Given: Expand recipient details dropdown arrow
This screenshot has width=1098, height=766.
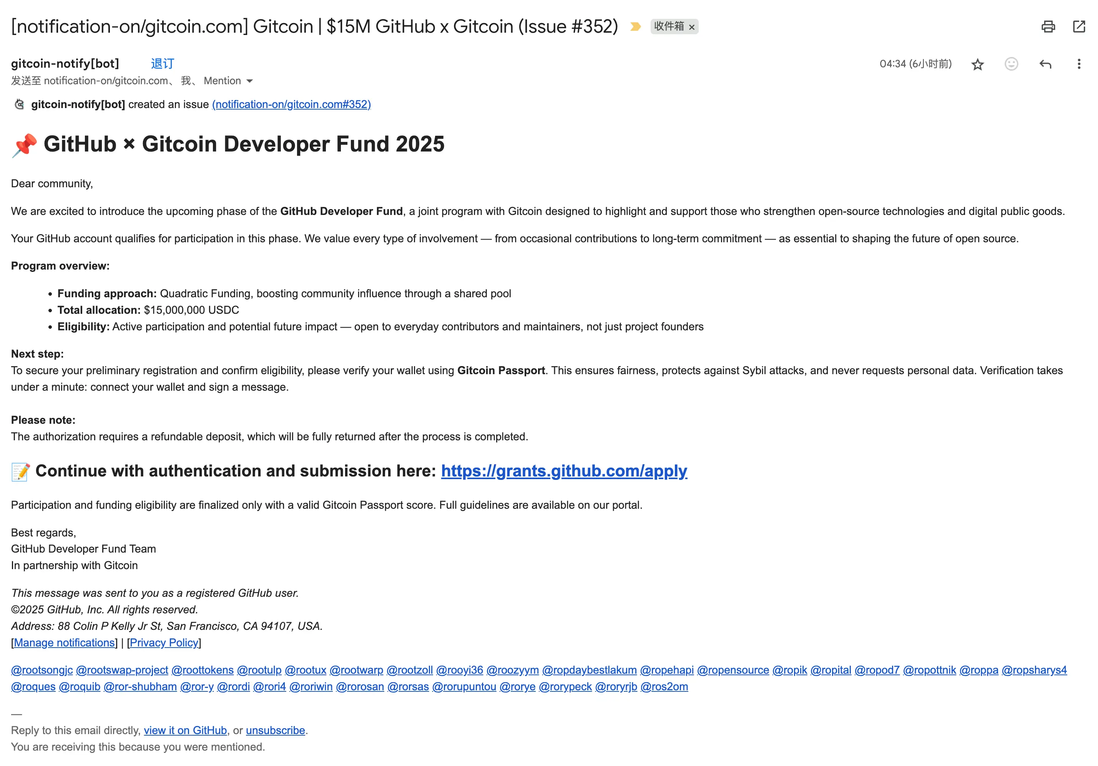Looking at the screenshot, I should (249, 82).
